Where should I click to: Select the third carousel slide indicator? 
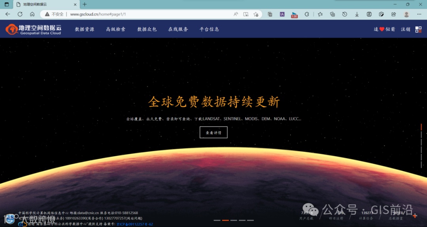coord(234,220)
